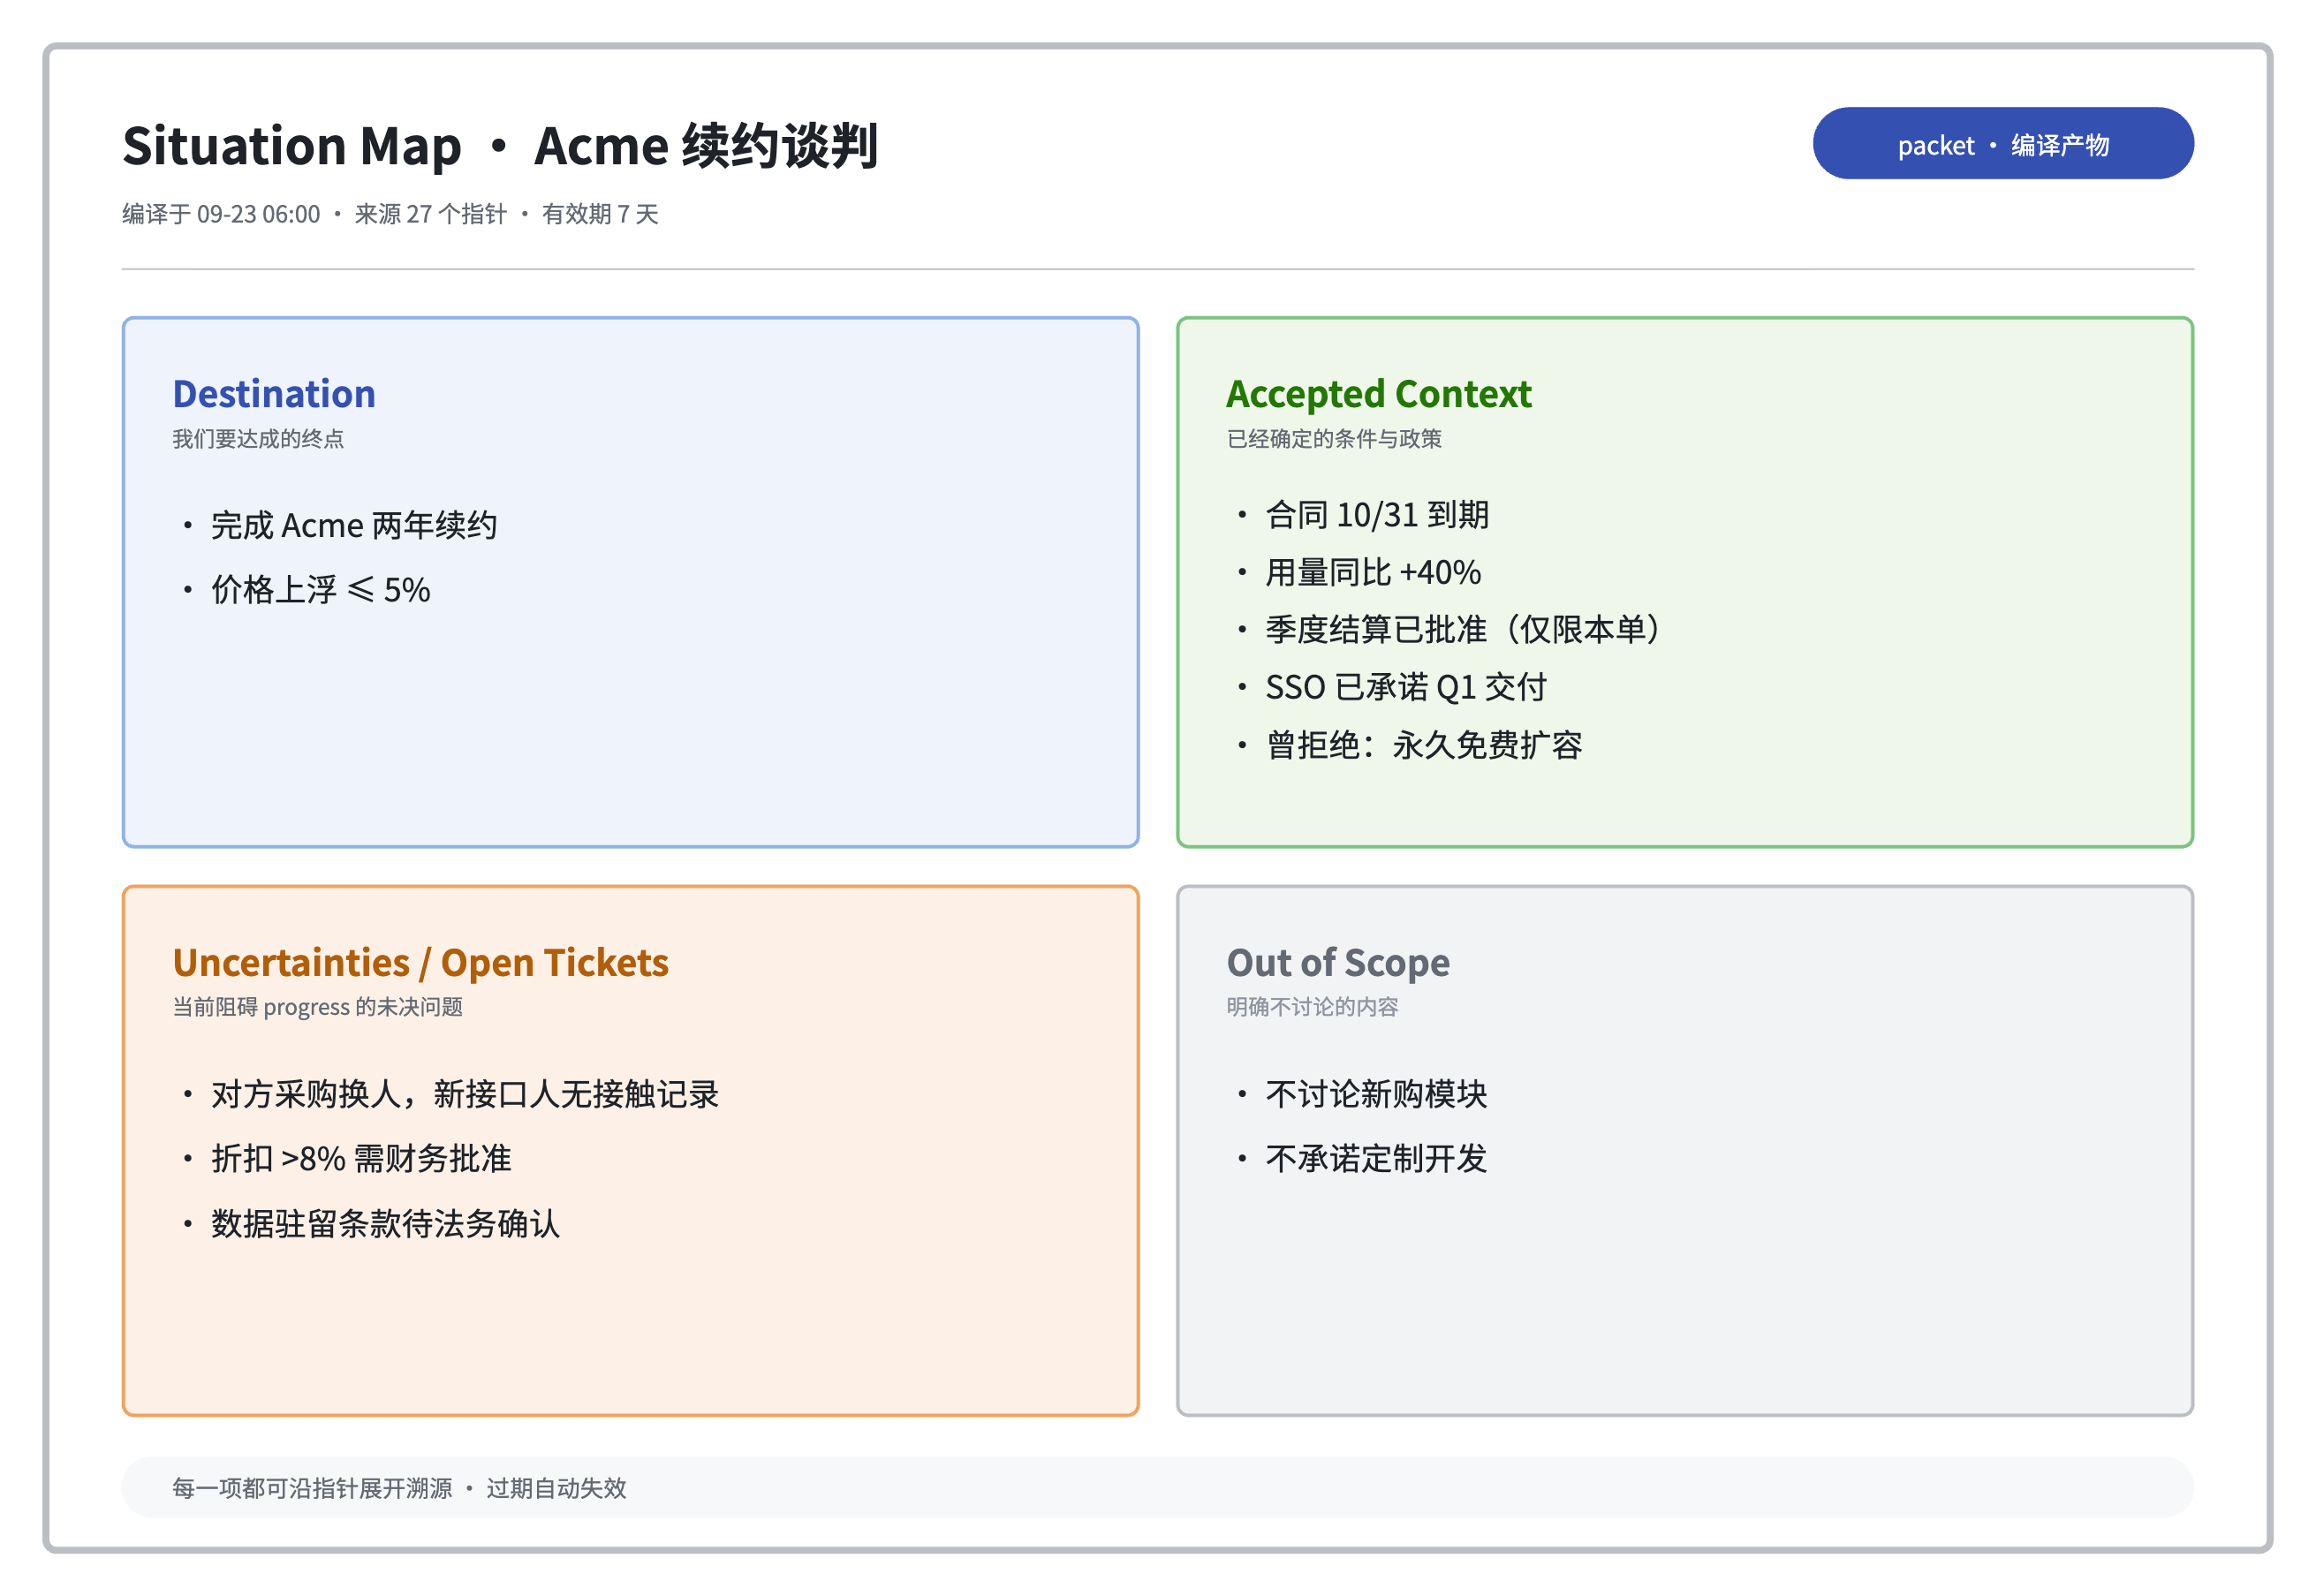The width and height of the screenshot is (2316, 1596).
Task: Select the 完成 Acme 两年续约 item
Action: tap(354, 525)
